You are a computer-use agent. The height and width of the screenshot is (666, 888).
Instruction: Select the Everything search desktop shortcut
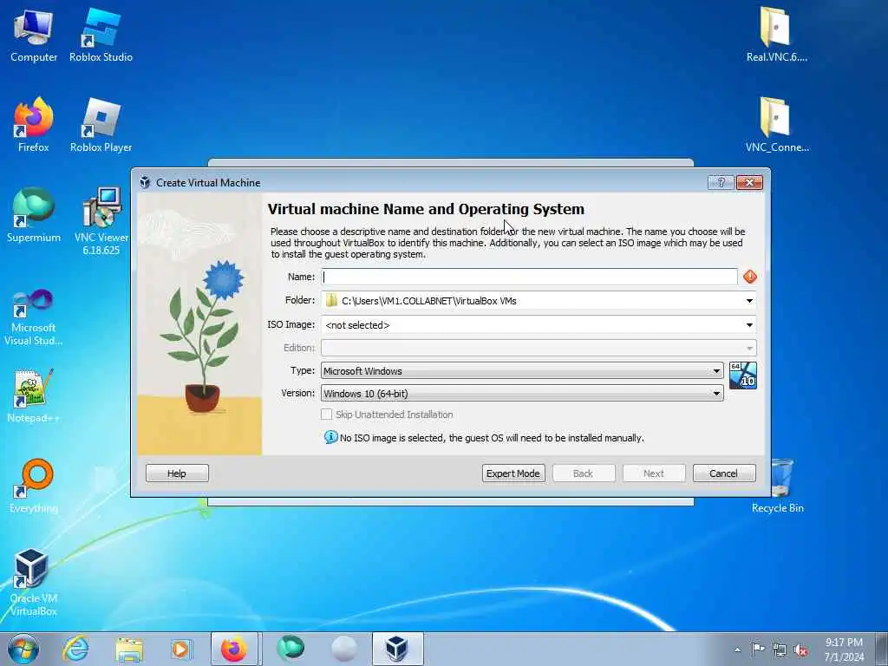click(34, 486)
